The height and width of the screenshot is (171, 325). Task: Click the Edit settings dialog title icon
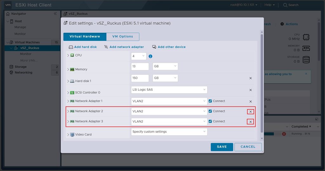pyautogui.click(x=65, y=23)
